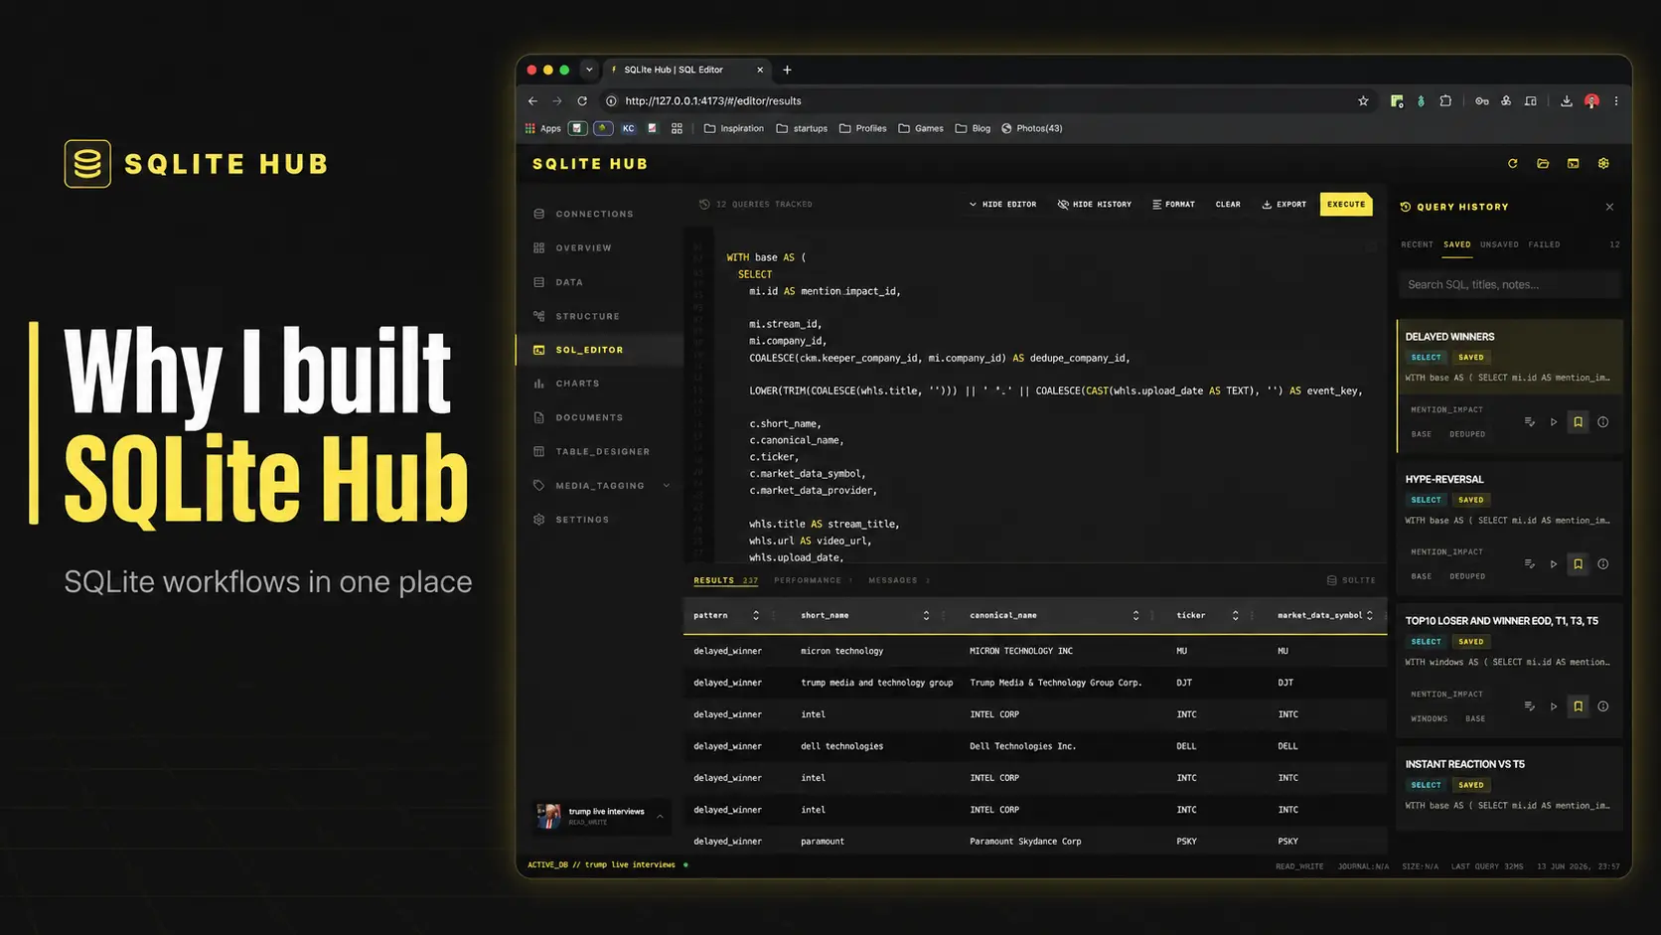This screenshot has height=935, width=1661.
Task: Click the refresh icon in SQLite Hub header
Action: (x=1512, y=164)
